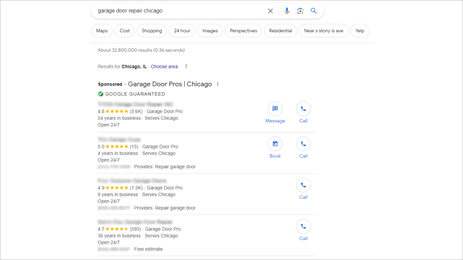Message the first Garage Door Pro listing
The image size is (463, 260).
275,108
